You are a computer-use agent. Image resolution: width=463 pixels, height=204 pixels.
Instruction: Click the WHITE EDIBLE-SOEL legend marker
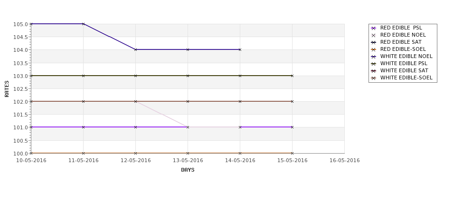[x=374, y=78]
